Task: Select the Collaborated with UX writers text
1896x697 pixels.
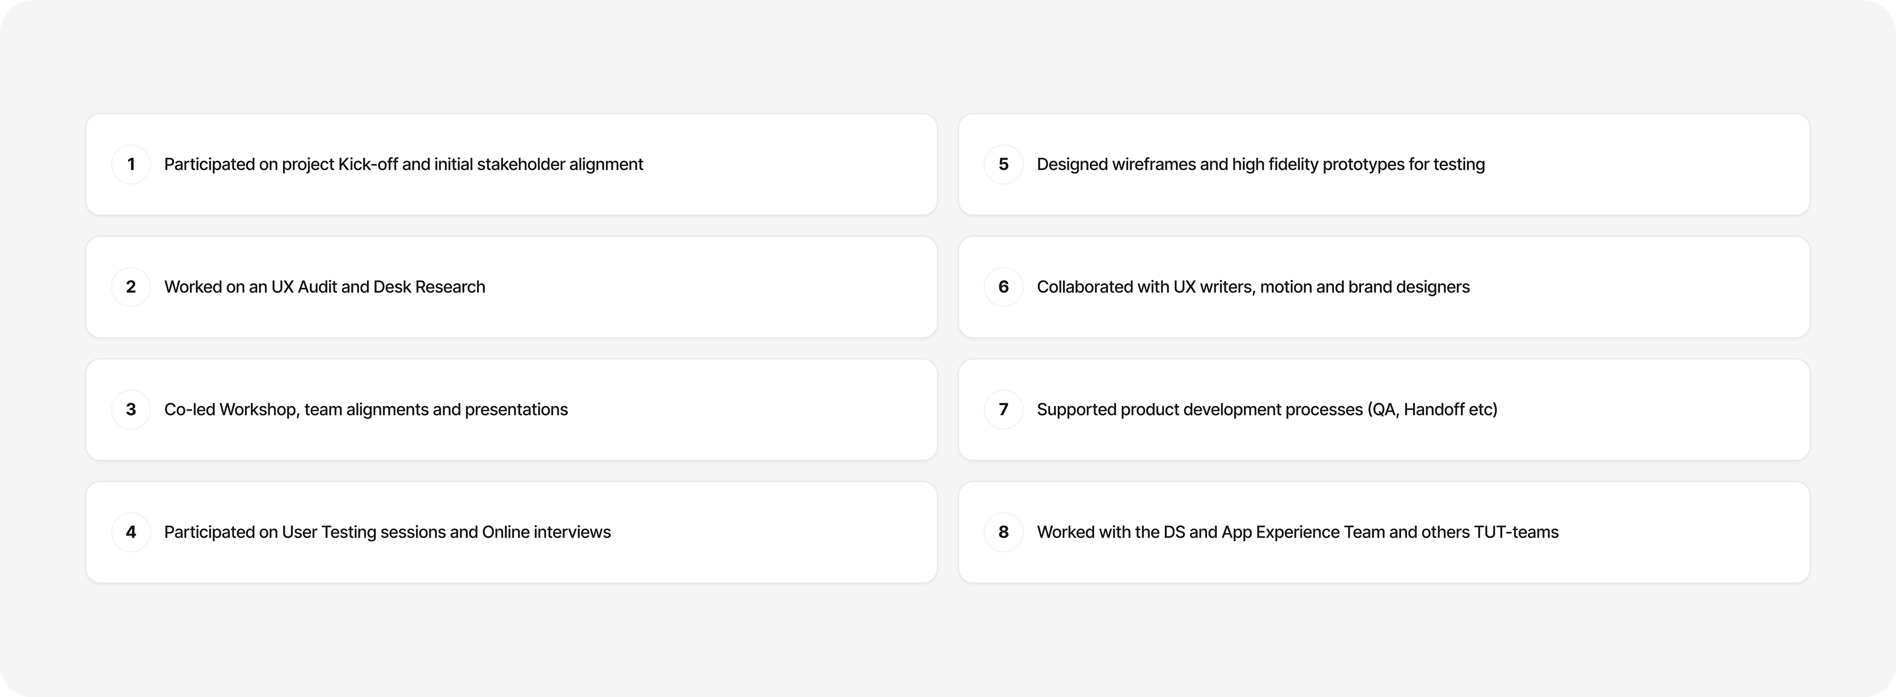Action: tap(1253, 287)
